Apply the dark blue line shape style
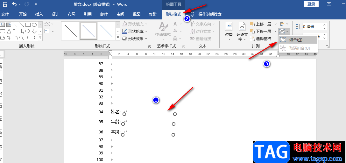346x163 pixels. (x=88, y=31)
